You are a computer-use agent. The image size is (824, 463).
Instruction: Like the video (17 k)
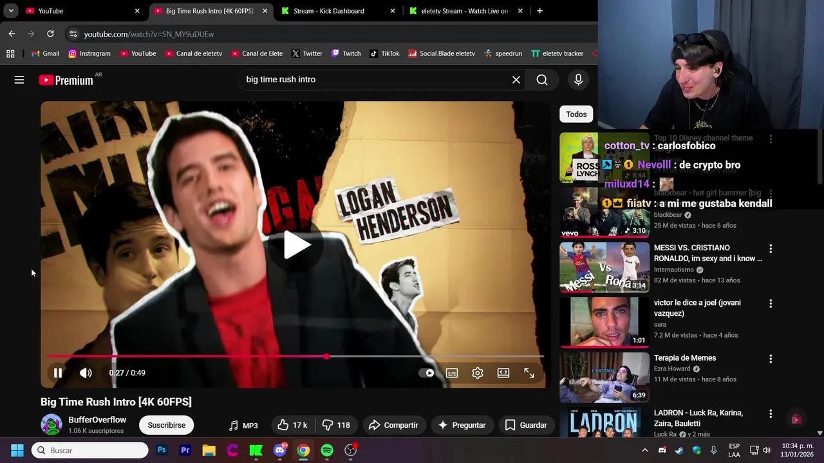(x=292, y=425)
